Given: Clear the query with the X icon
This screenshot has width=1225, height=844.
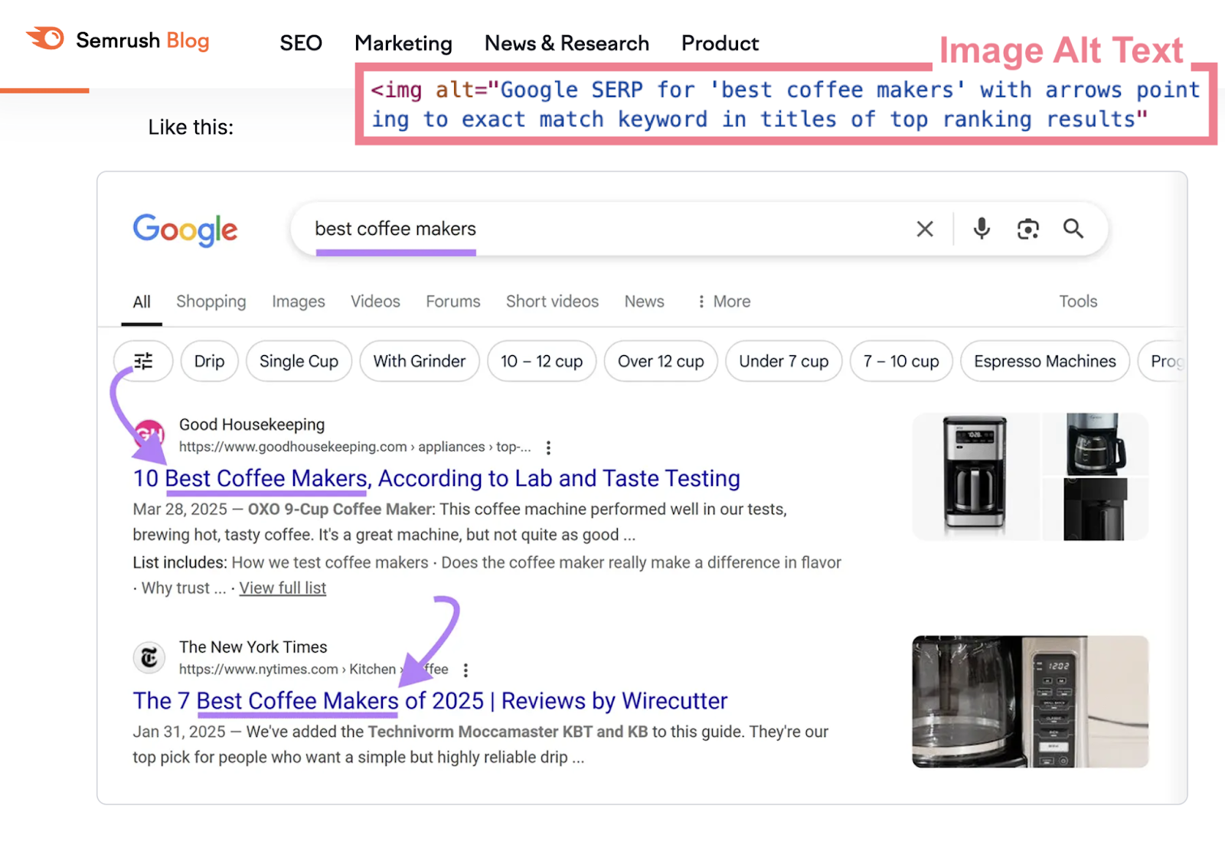Looking at the screenshot, I should 924,228.
